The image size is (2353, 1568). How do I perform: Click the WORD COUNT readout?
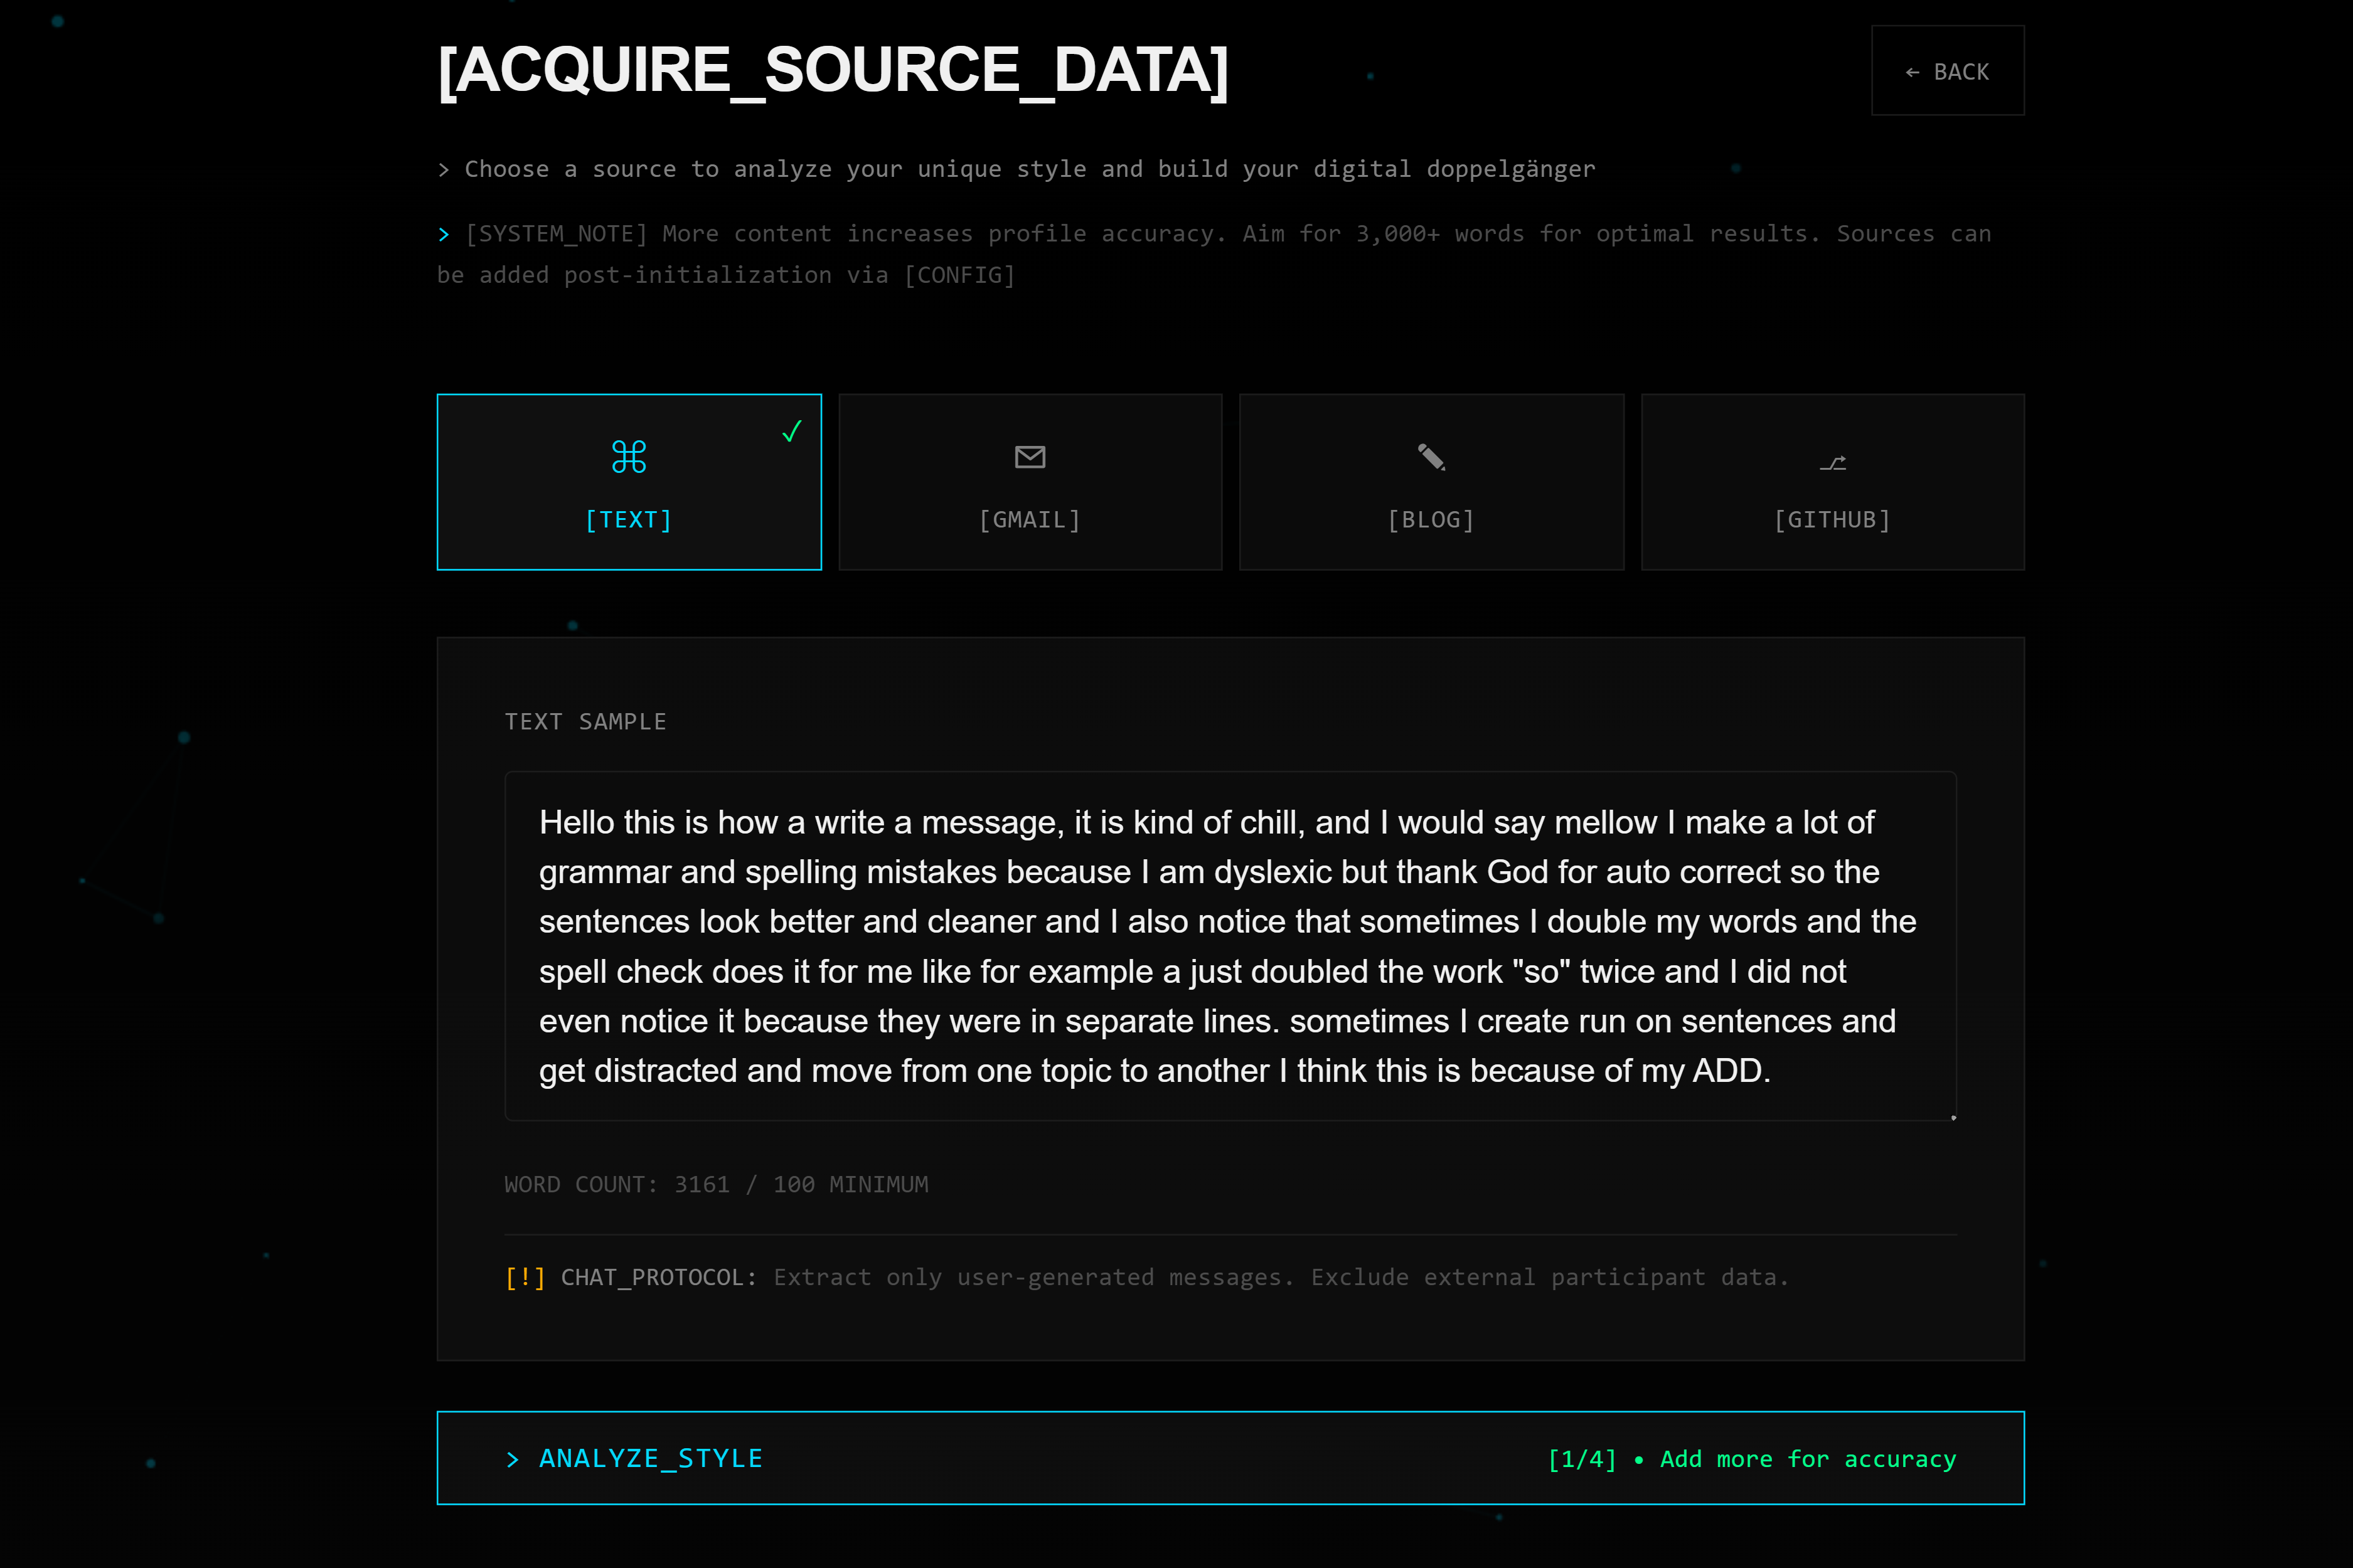715,1184
